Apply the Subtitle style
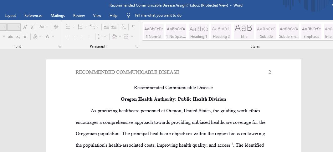The image size is (333, 152). [266, 31]
